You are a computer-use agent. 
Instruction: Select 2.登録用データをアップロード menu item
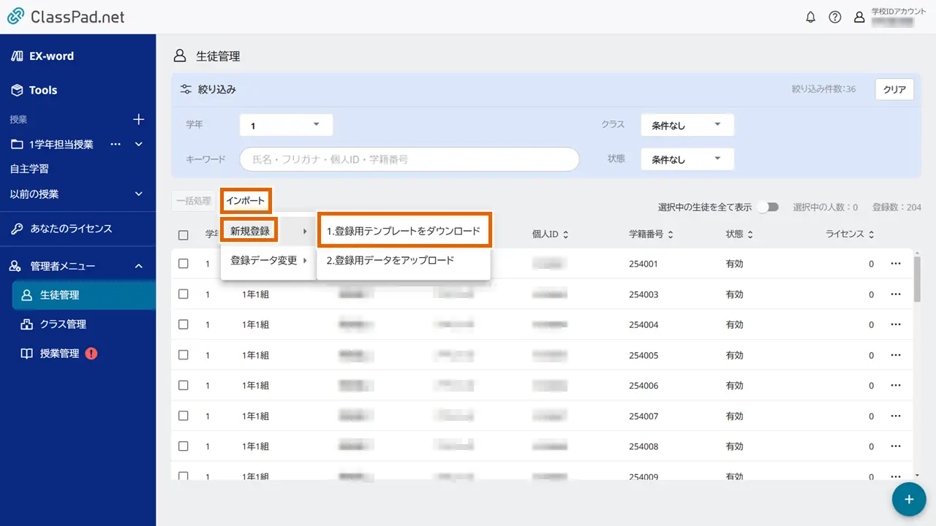(390, 260)
